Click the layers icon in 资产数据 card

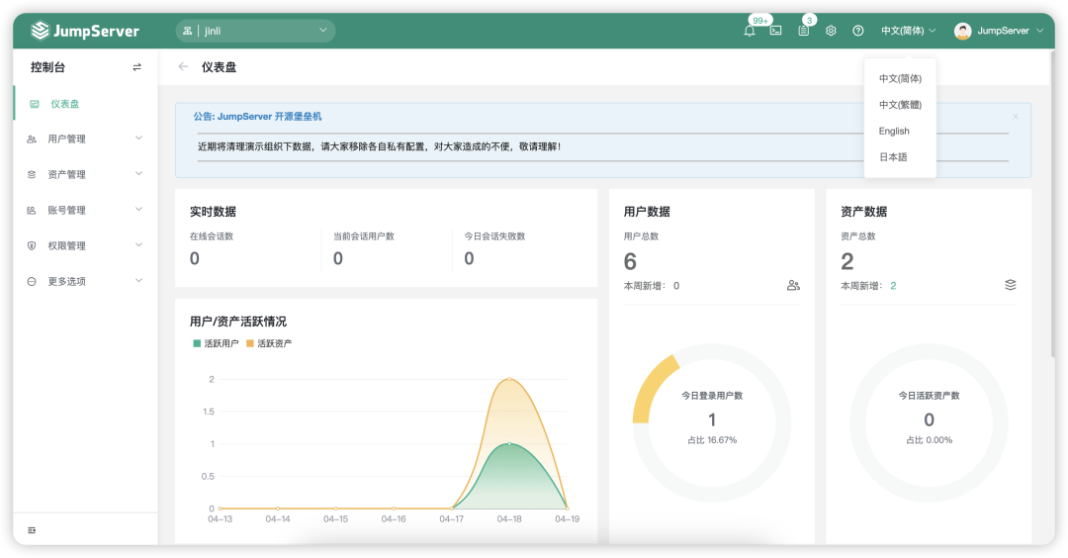1011,285
